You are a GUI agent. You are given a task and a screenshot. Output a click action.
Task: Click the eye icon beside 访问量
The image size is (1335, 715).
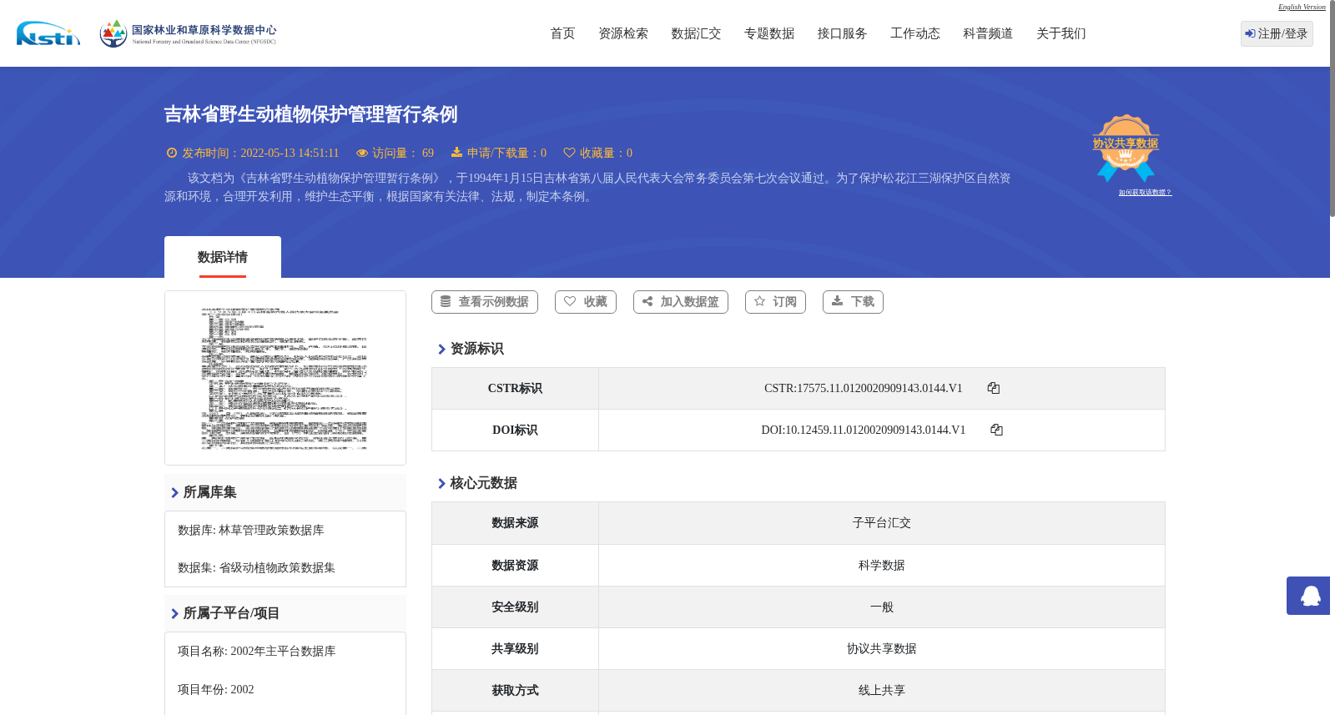pyautogui.click(x=362, y=153)
